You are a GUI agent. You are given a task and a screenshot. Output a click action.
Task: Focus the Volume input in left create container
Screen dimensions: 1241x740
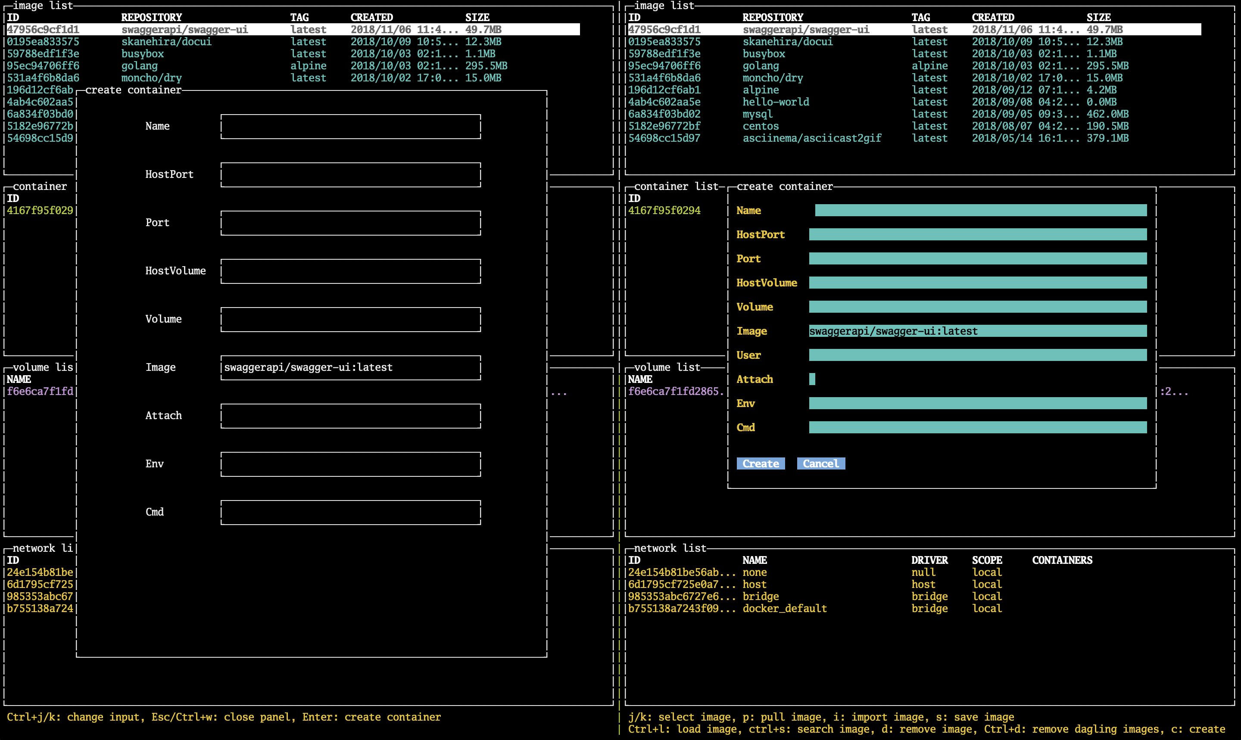click(351, 319)
